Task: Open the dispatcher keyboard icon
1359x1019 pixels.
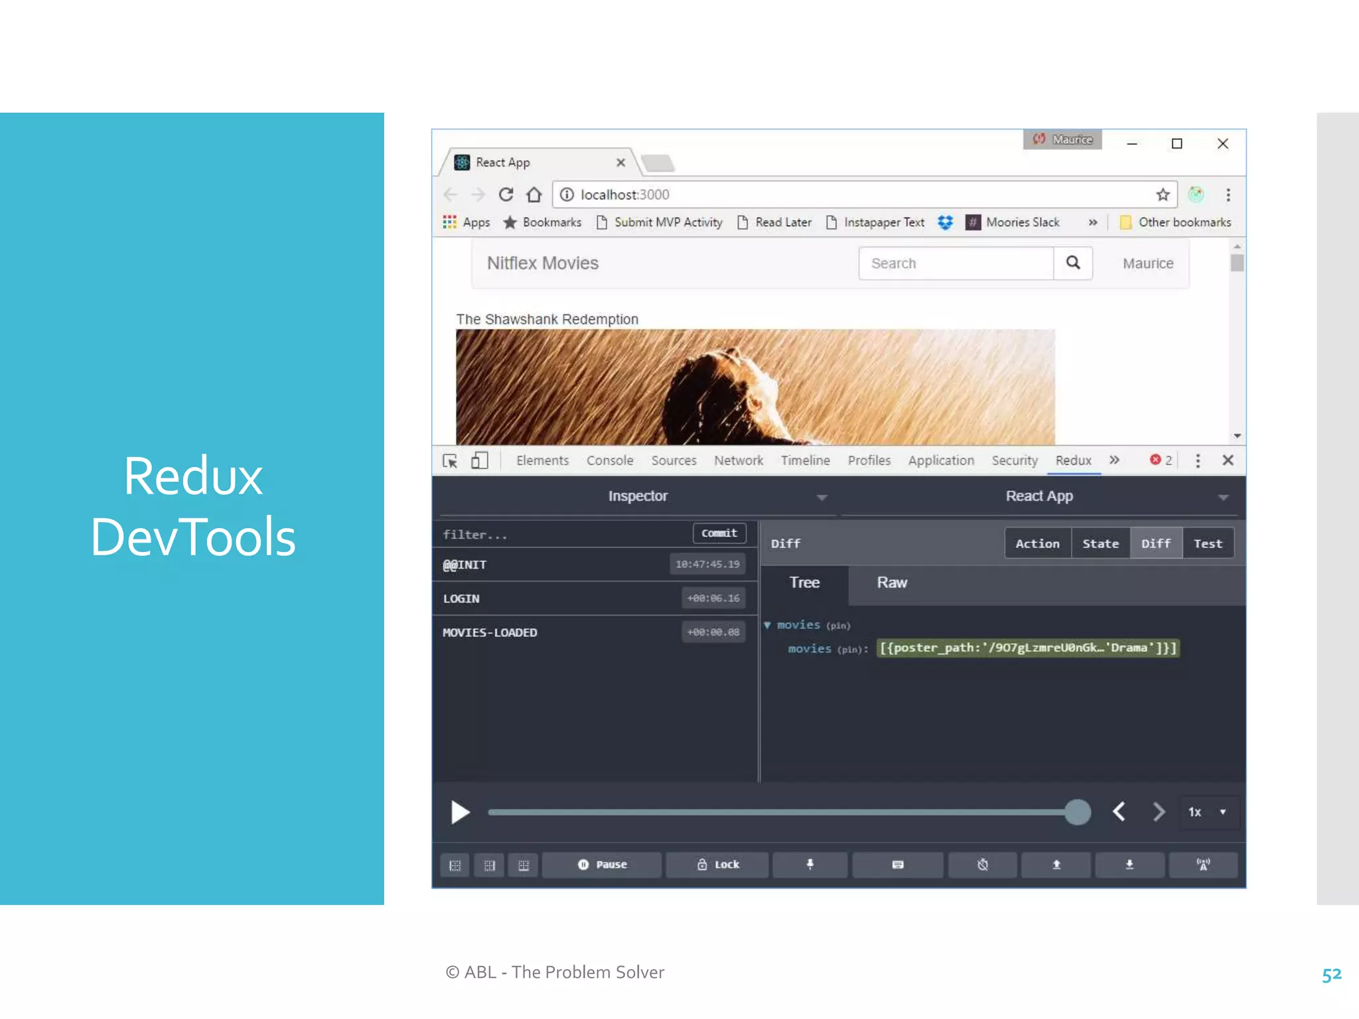Action: (x=897, y=864)
